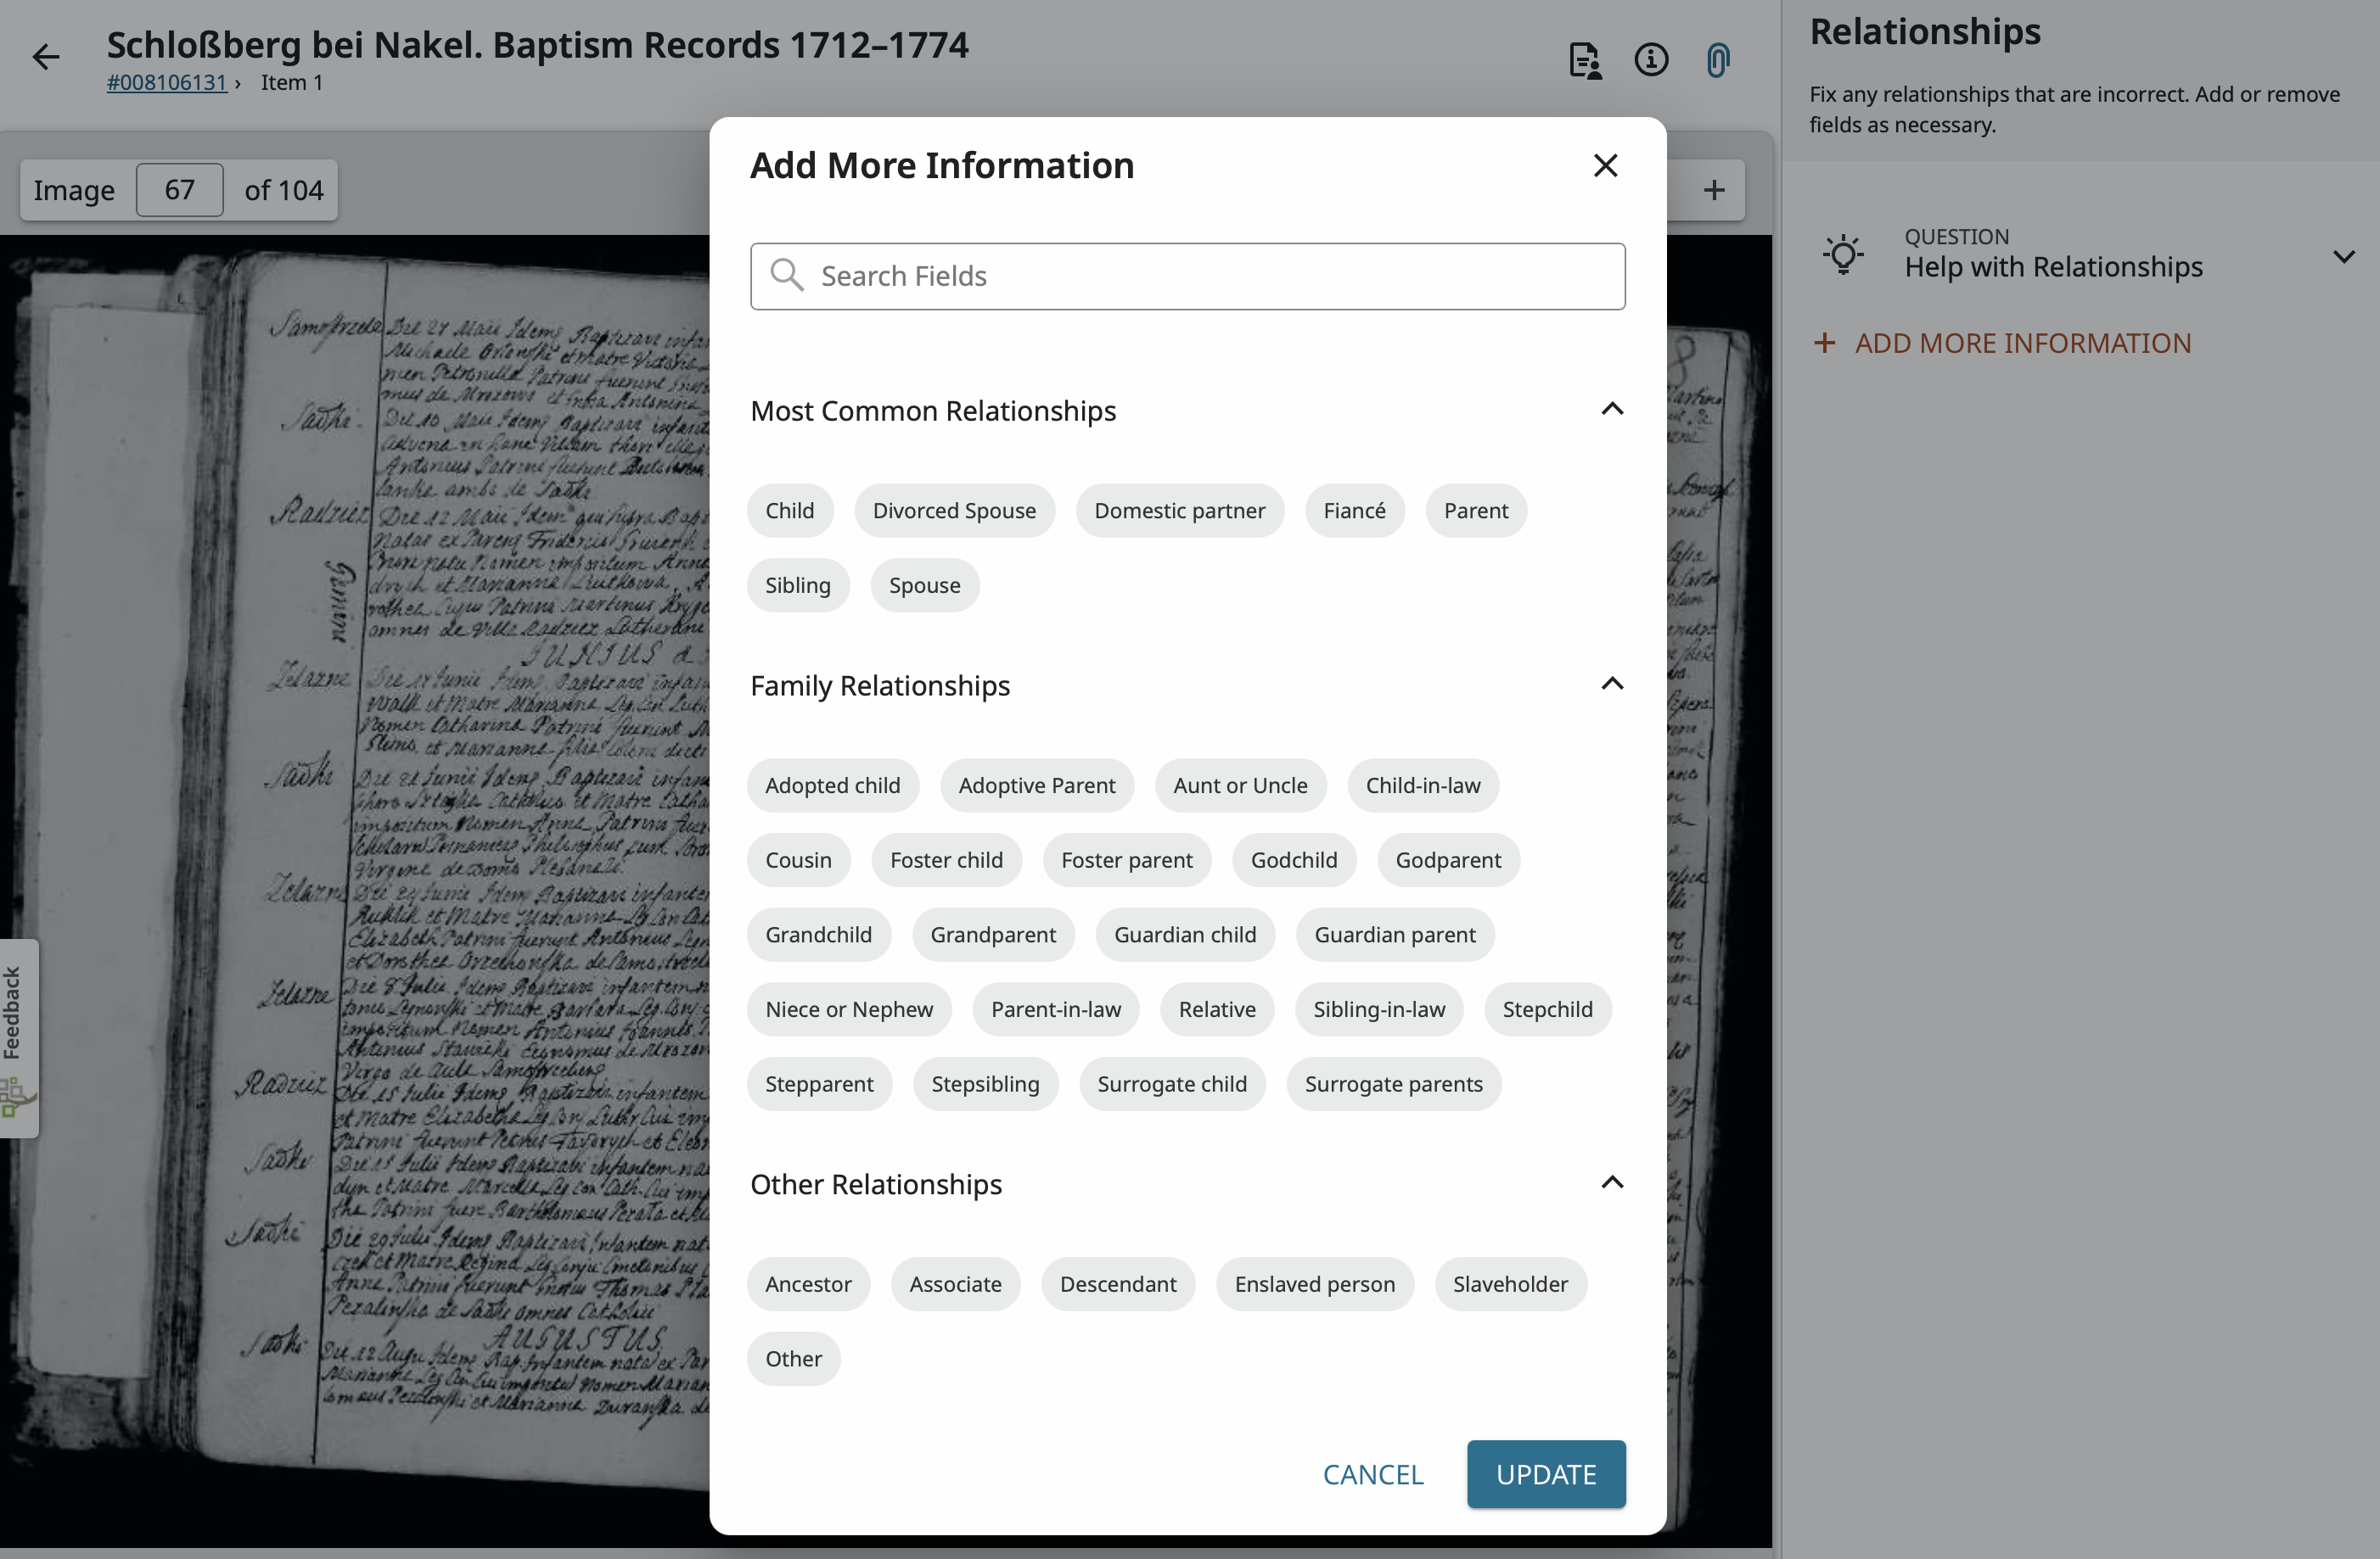Select the Godparent relationship chip
The height and width of the screenshot is (1559, 2380).
point(1447,859)
